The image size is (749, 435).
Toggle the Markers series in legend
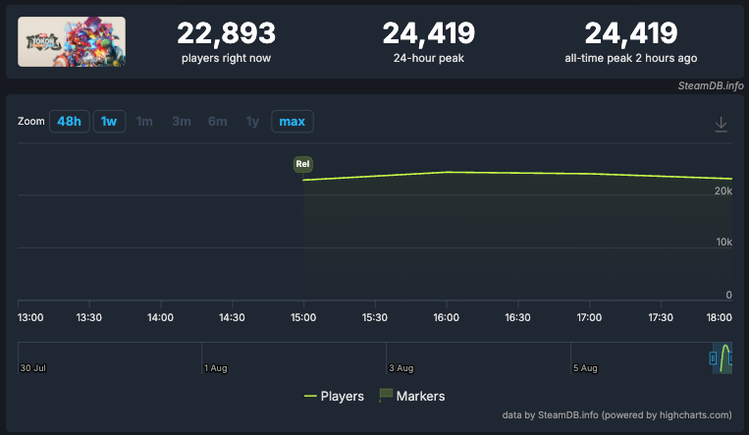point(411,396)
